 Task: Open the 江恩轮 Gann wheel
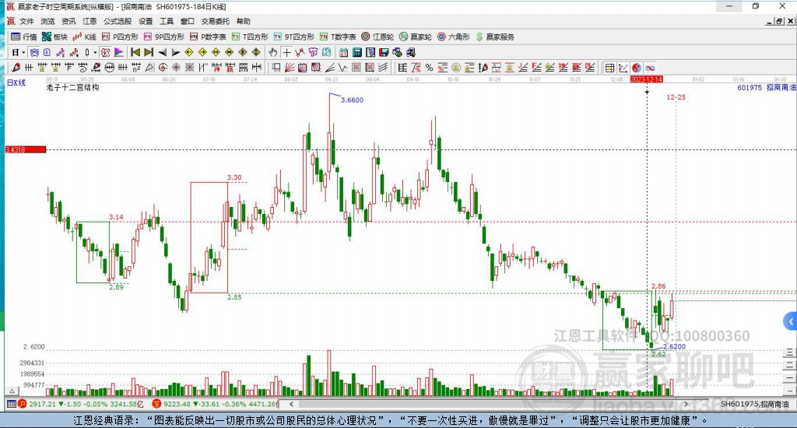[x=377, y=37]
